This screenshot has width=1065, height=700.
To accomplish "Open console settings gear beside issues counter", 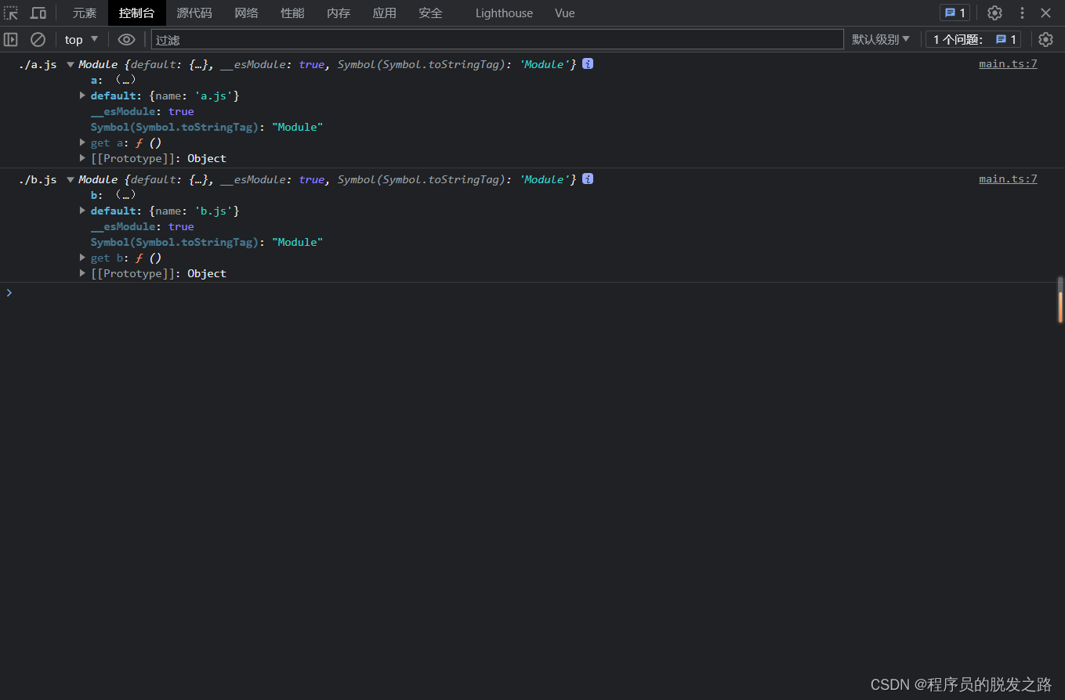I will [1046, 39].
